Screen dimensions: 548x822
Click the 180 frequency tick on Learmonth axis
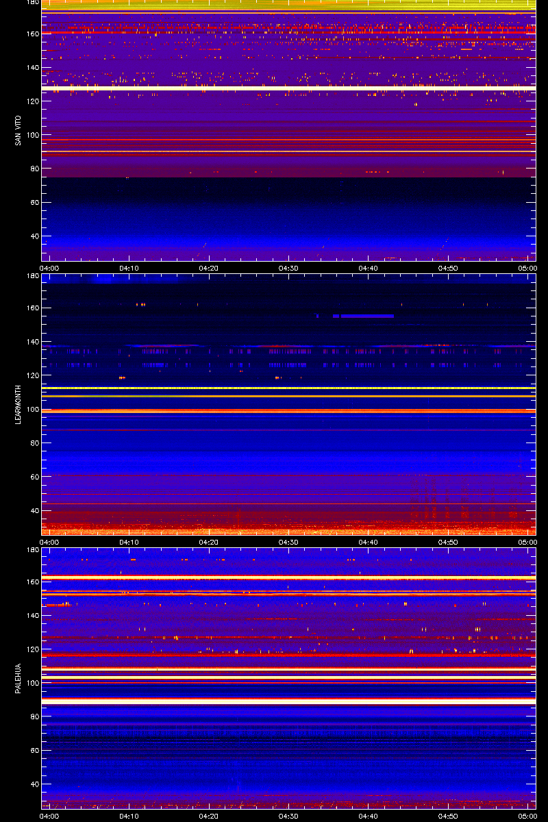32,276
